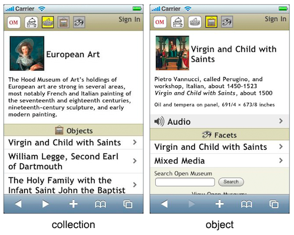Open William Legge, Second Earl of Dartmouth
The height and width of the screenshot is (235, 294).
point(73,162)
